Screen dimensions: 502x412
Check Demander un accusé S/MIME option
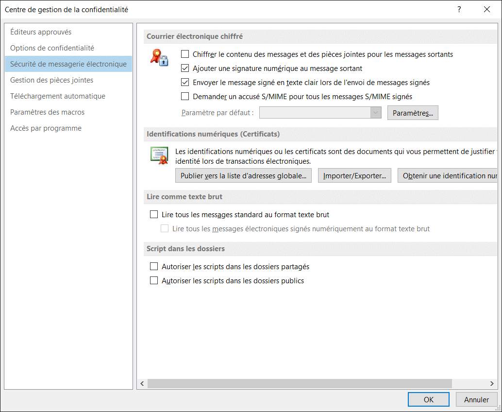pos(185,97)
